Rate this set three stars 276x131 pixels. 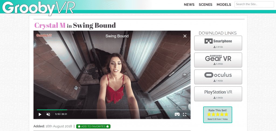tap(218, 115)
